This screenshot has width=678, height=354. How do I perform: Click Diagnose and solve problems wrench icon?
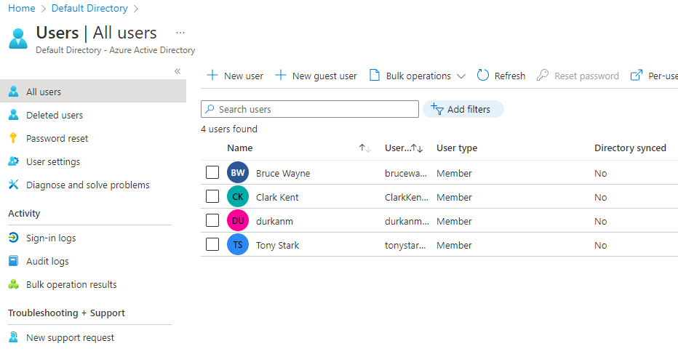(x=13, y=185)
